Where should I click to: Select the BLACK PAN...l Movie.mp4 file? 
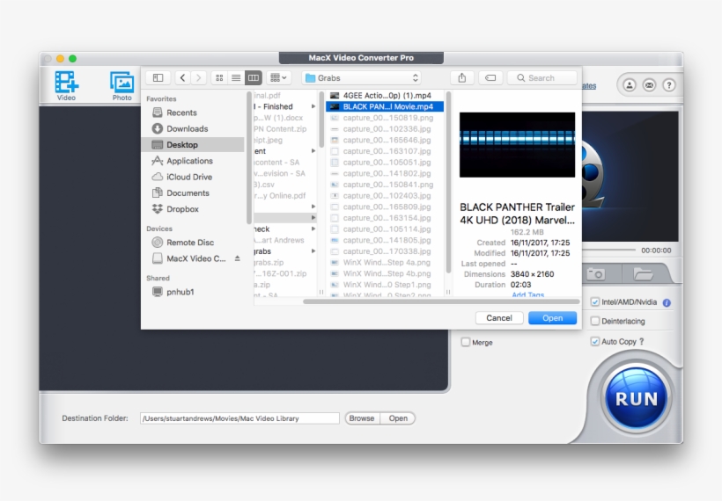click(x=385, y=106)
